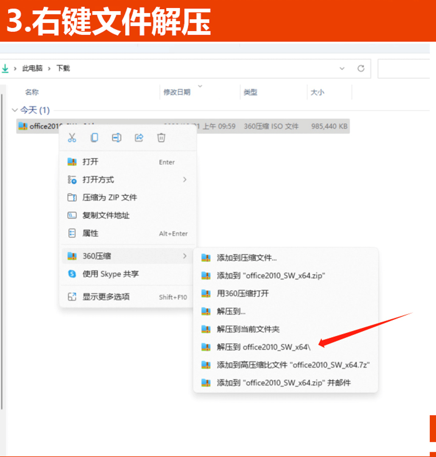Click the green download arrow icon

(5, 69)
